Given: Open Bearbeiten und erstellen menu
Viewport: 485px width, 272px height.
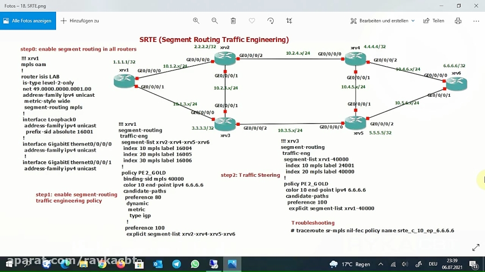Looking at the screenshot, I should (x=383, y=20).
